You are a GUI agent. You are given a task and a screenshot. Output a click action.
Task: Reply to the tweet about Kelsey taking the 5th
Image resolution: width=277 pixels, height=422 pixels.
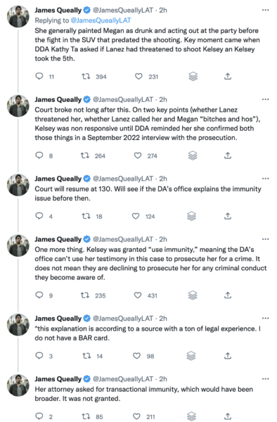[x=39, y=77]
